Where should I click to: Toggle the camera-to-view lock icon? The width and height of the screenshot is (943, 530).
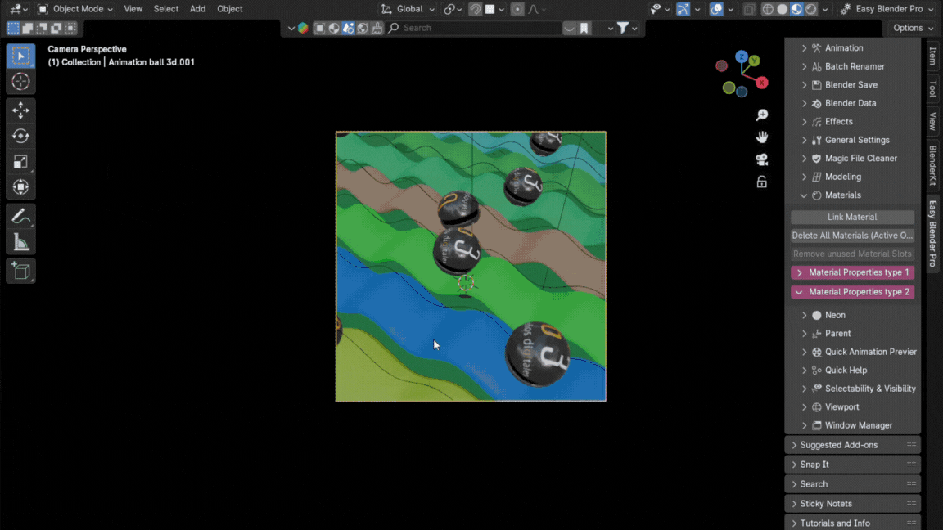[x=761, y=182]
